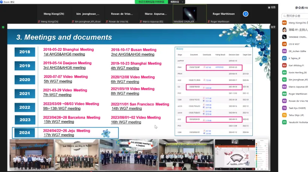The width and height of the screenshot is (308, 172).
Task: Click the CB avatar for CIS B WG7
Action: pyautogui.click(x=284, y=44)
